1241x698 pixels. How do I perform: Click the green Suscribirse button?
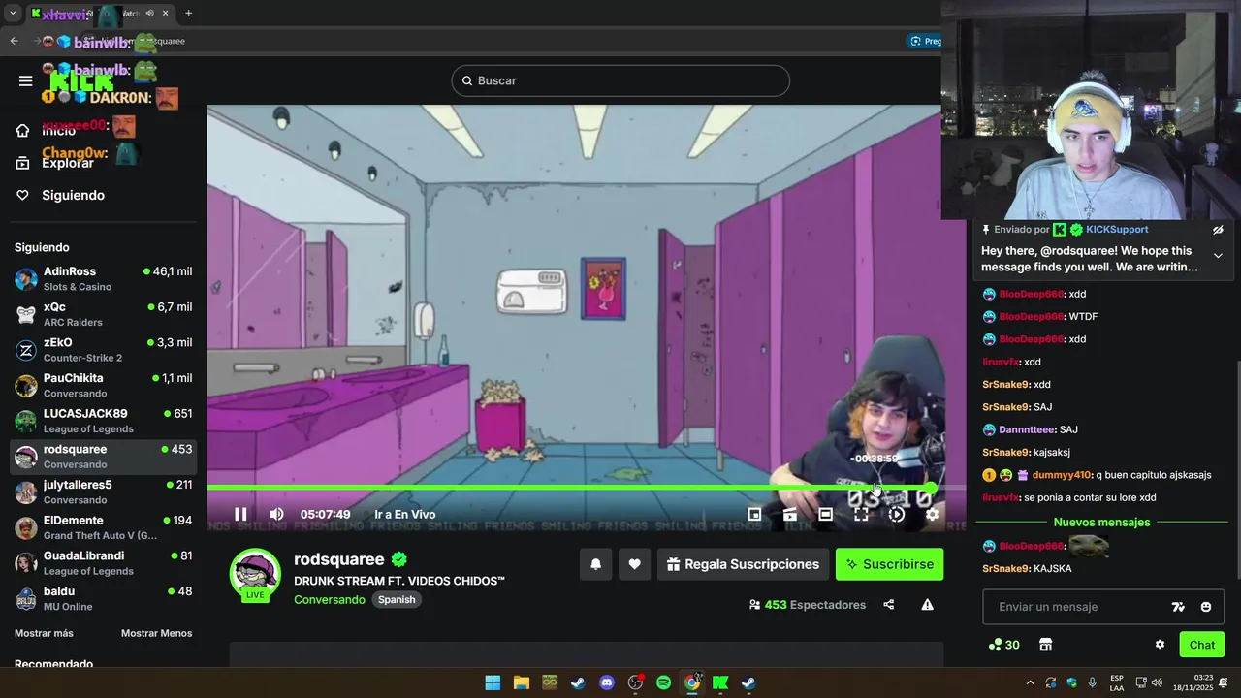click(x=889, y=564)
